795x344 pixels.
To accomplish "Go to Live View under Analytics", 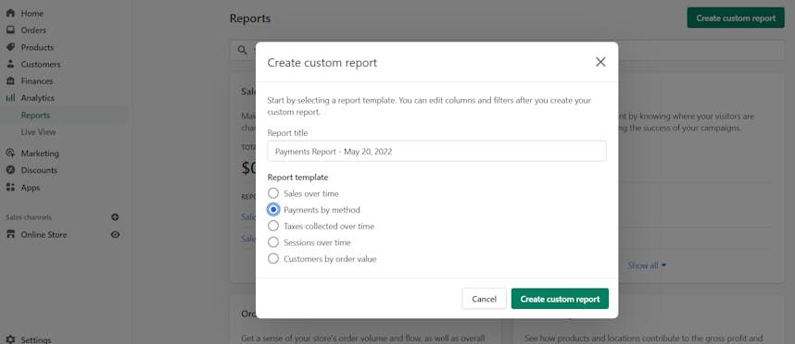I will point(39,131).
